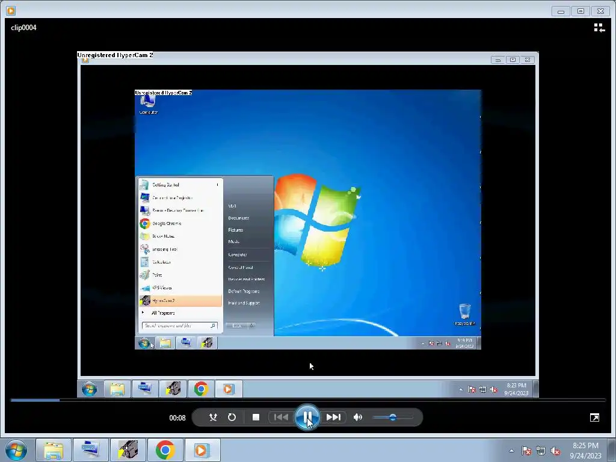Open the Start menu on the outermost taskbar
The width and height of the screenshot is (616, 462).
(x=16, y=450)
